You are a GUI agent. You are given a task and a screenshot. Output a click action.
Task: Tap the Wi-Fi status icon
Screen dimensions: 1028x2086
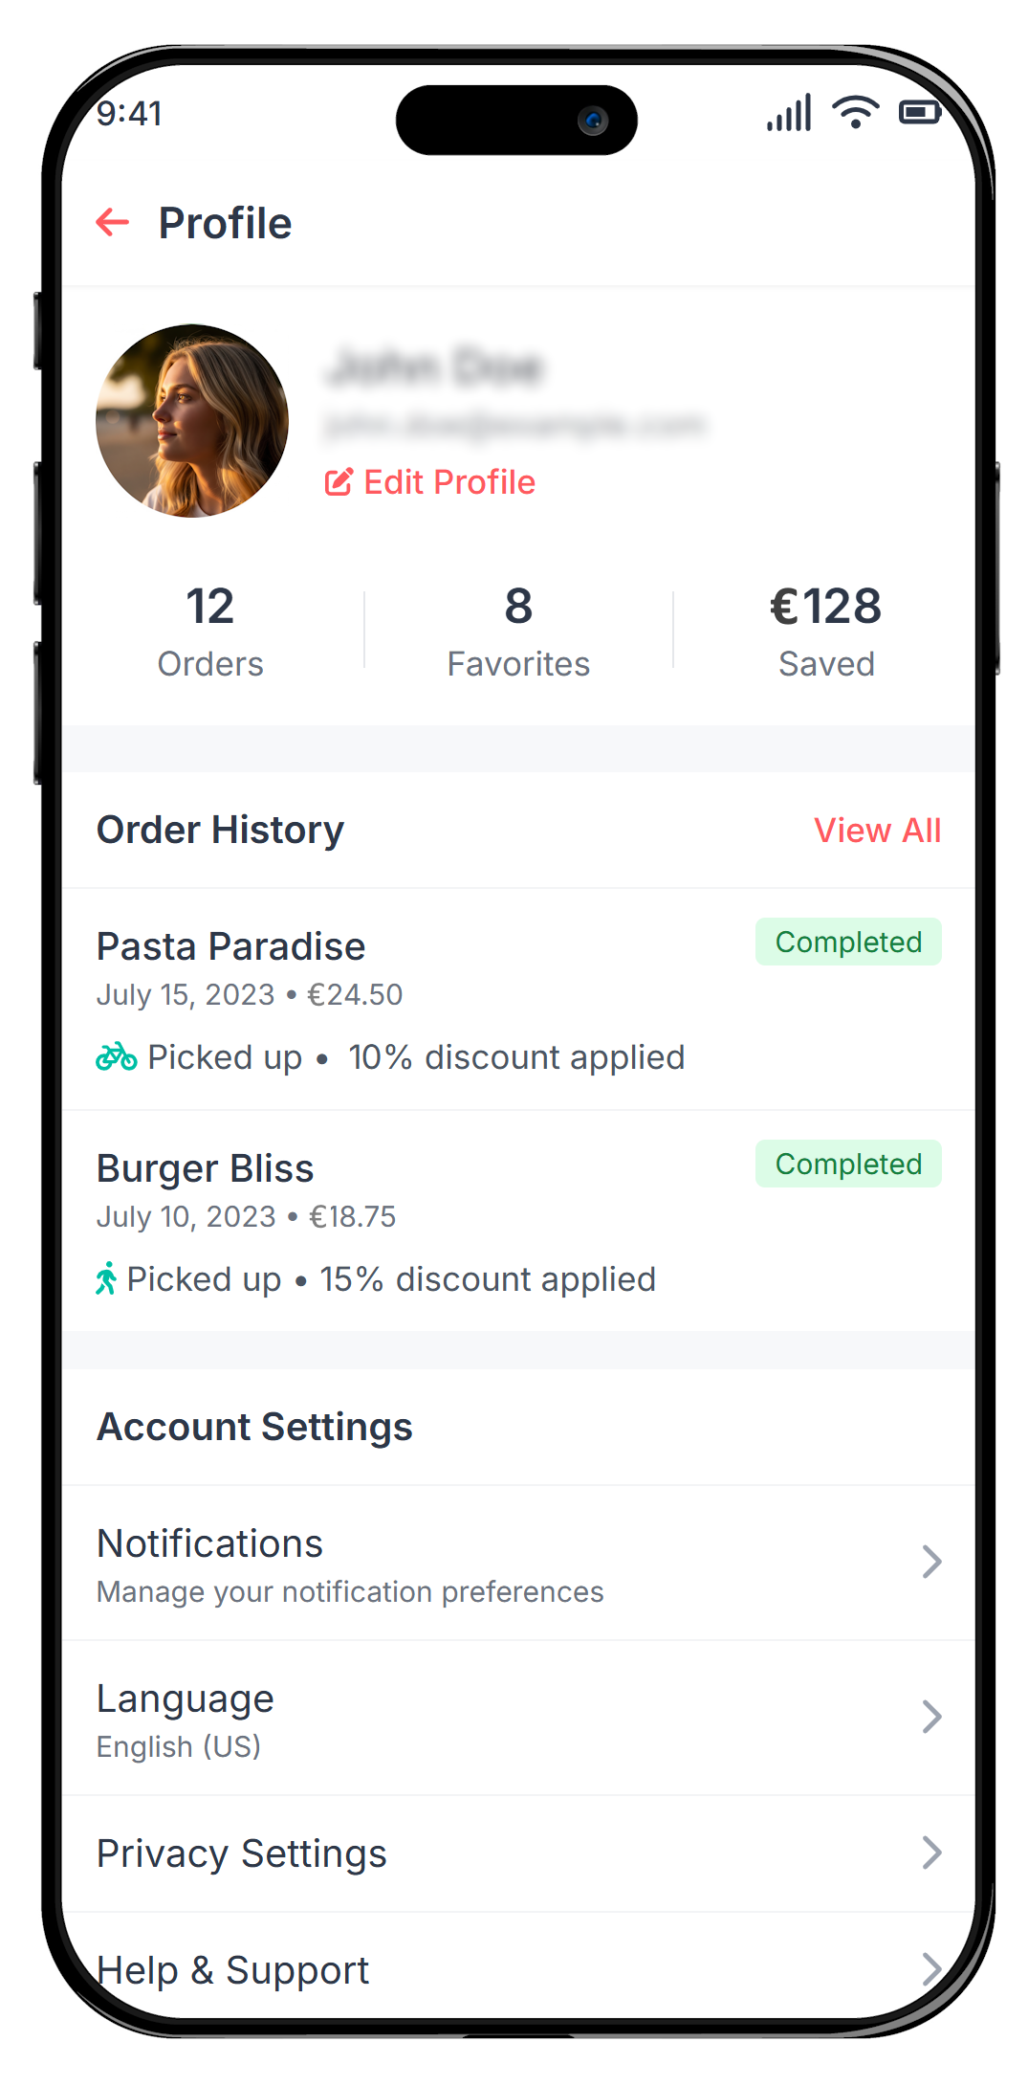(855, 112)
